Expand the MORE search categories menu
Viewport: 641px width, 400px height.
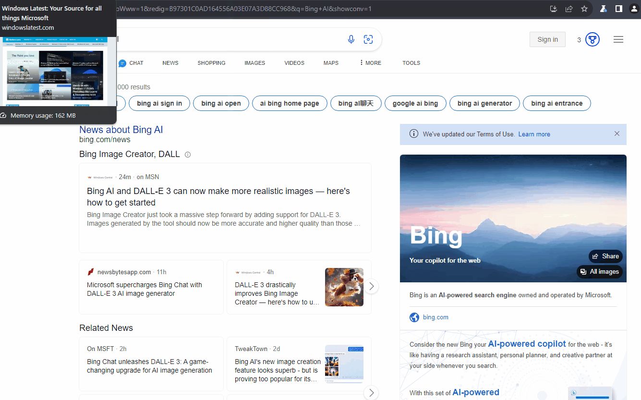pyautogui.click(x=370, y=63)
